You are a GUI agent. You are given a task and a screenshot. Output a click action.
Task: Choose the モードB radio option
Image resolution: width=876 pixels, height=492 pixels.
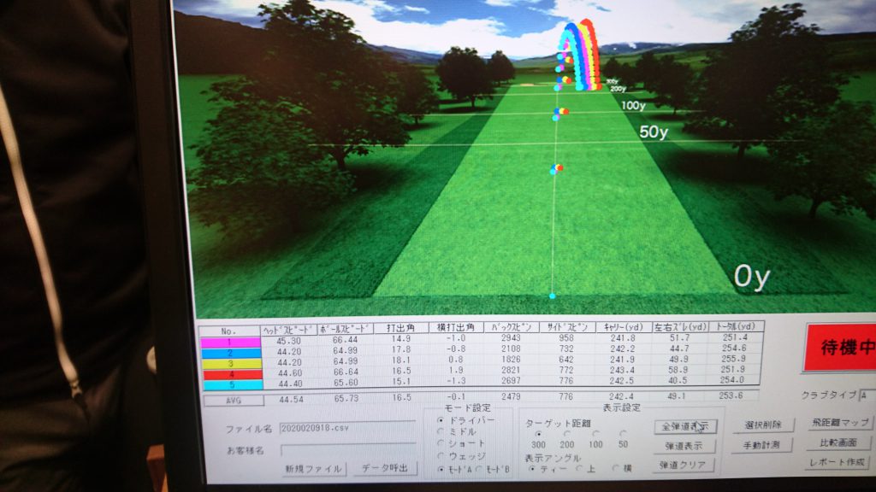[479, 470]
